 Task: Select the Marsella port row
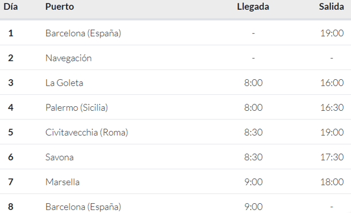pos(175,181)
